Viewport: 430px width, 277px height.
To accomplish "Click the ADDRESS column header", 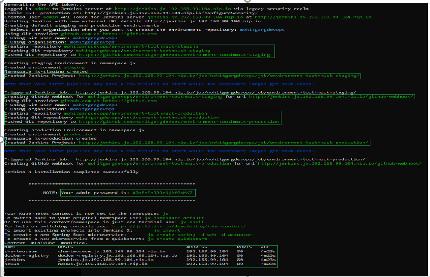I will [197, 247].
